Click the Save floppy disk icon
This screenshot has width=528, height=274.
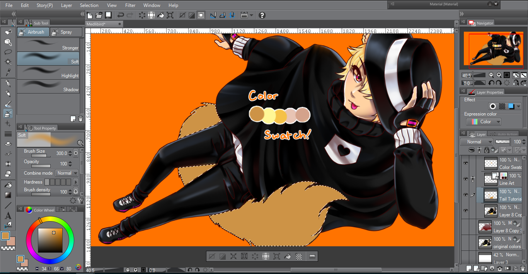pyautogui.click(x=108, y=15)
